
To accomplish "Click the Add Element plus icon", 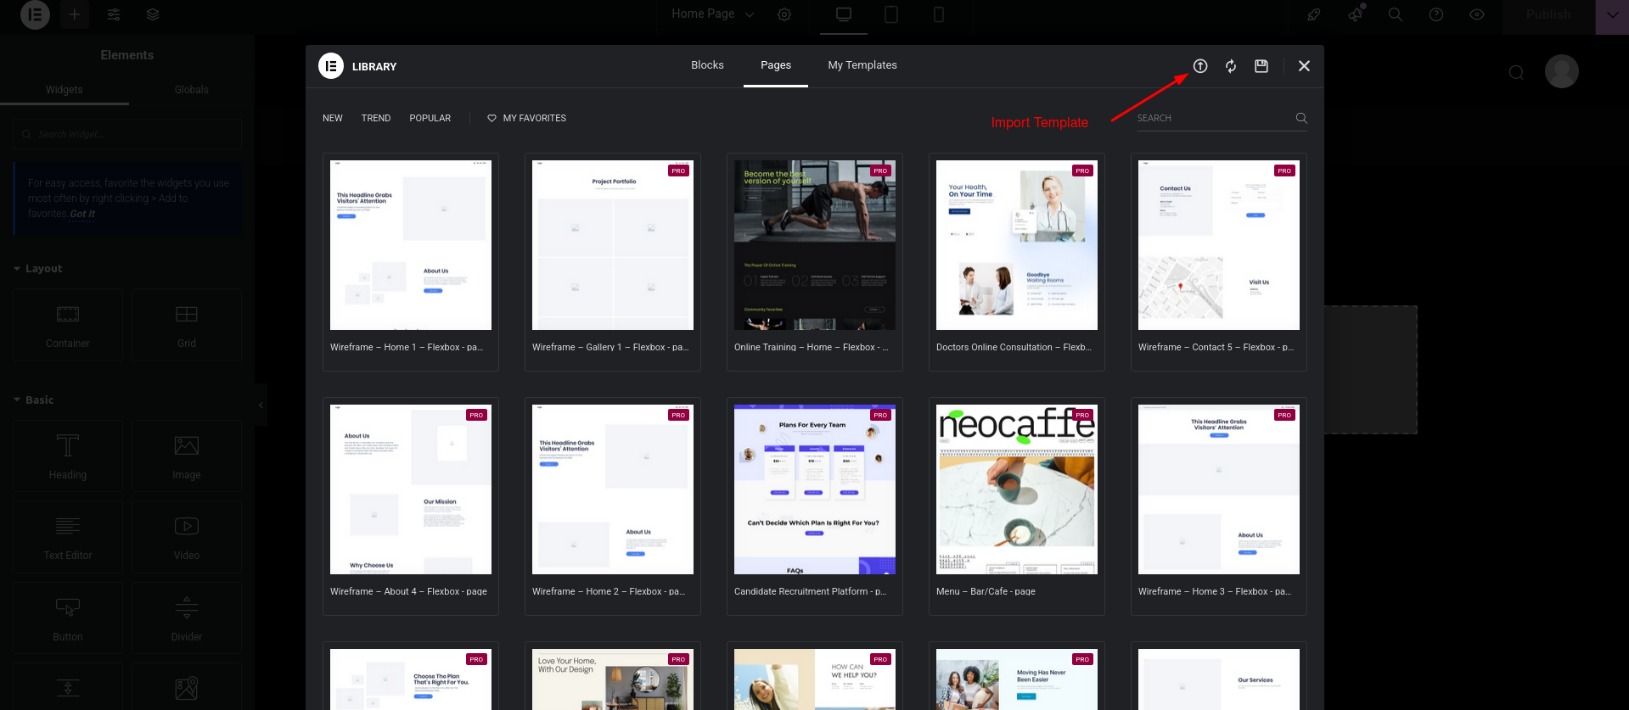I will [x=75, y=14].
